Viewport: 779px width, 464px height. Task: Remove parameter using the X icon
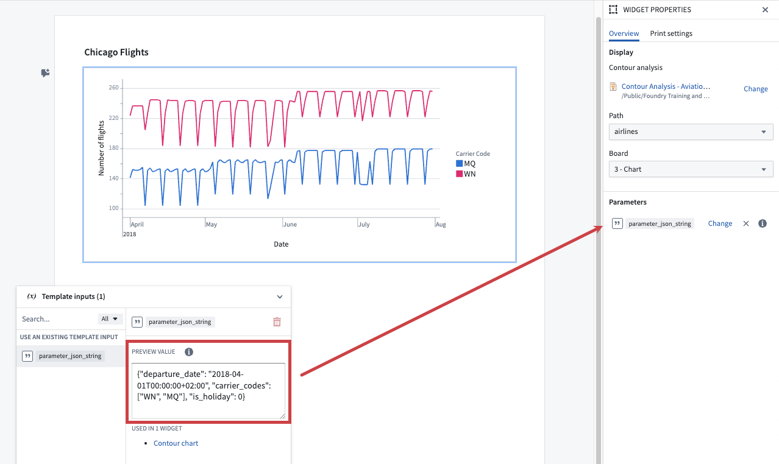click(x=745, y=223)
